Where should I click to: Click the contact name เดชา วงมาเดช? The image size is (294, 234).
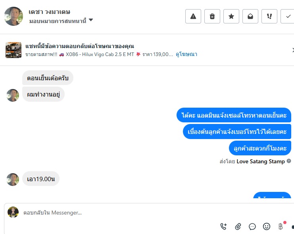pos(50,12)
